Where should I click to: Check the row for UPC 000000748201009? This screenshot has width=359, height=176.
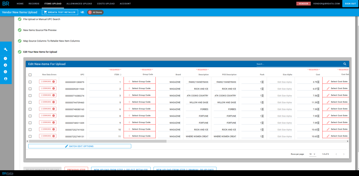click(x=30, y=116)
